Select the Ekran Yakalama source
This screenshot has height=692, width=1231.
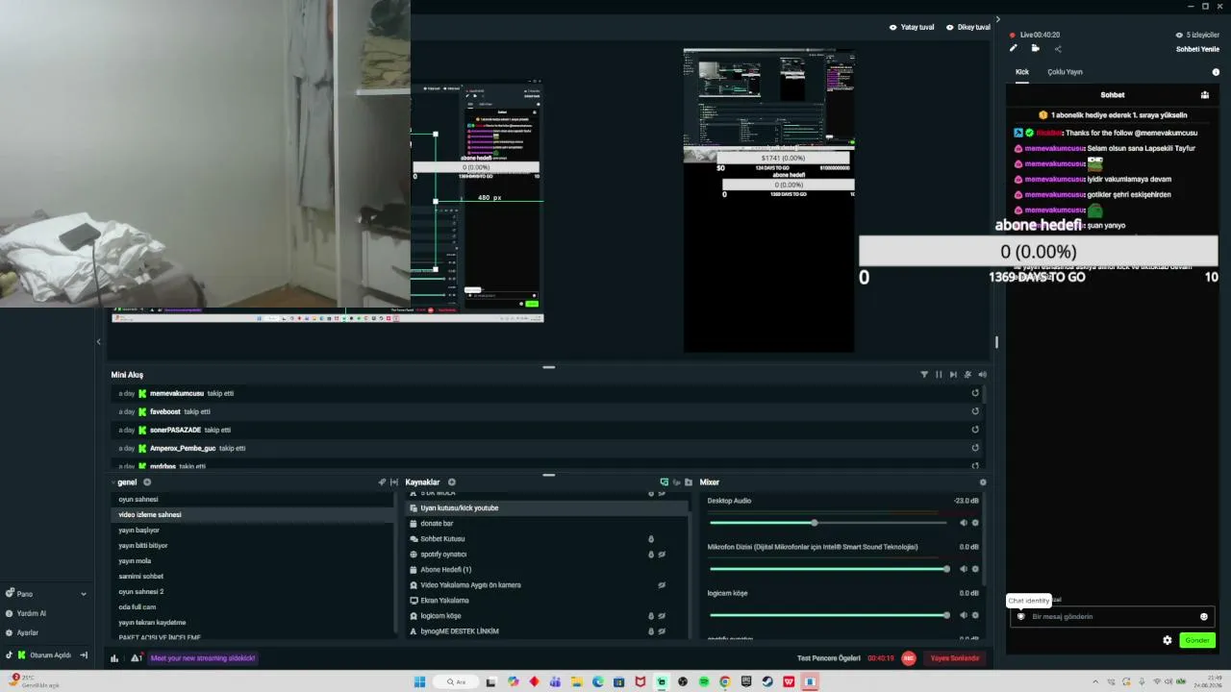[x=546, y=601]
